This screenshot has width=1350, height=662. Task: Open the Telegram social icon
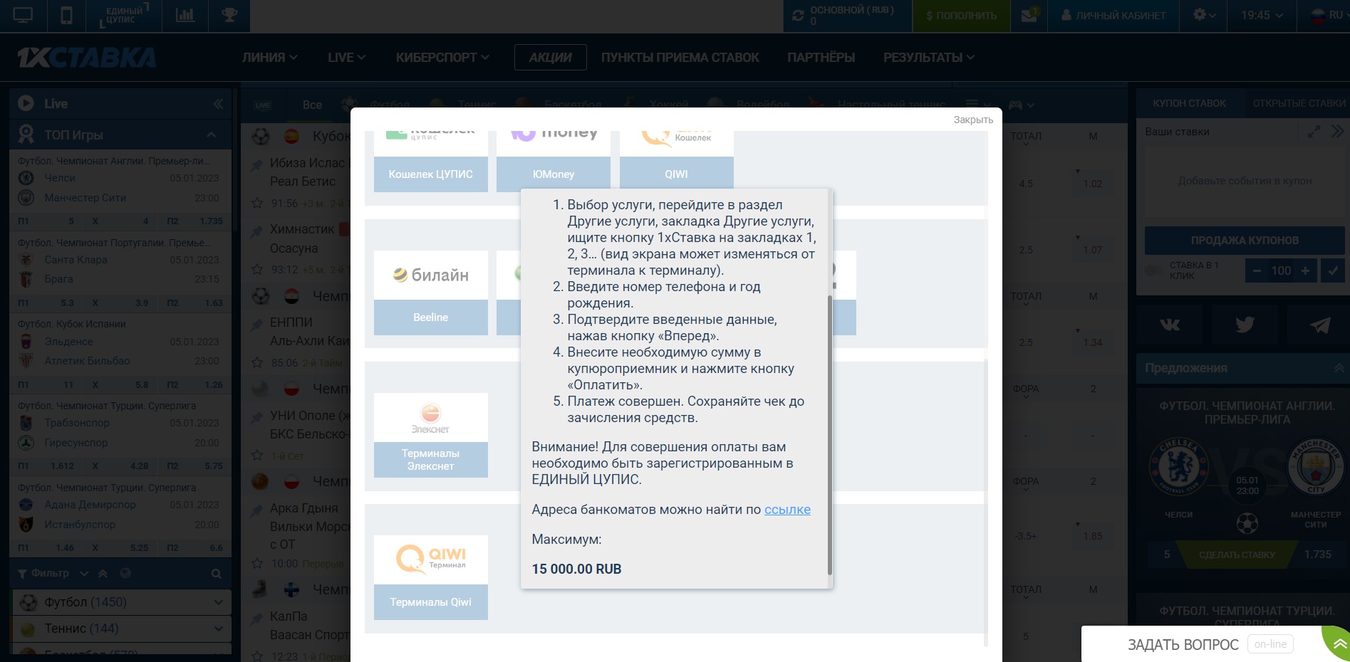click(x=1319, y=325)
